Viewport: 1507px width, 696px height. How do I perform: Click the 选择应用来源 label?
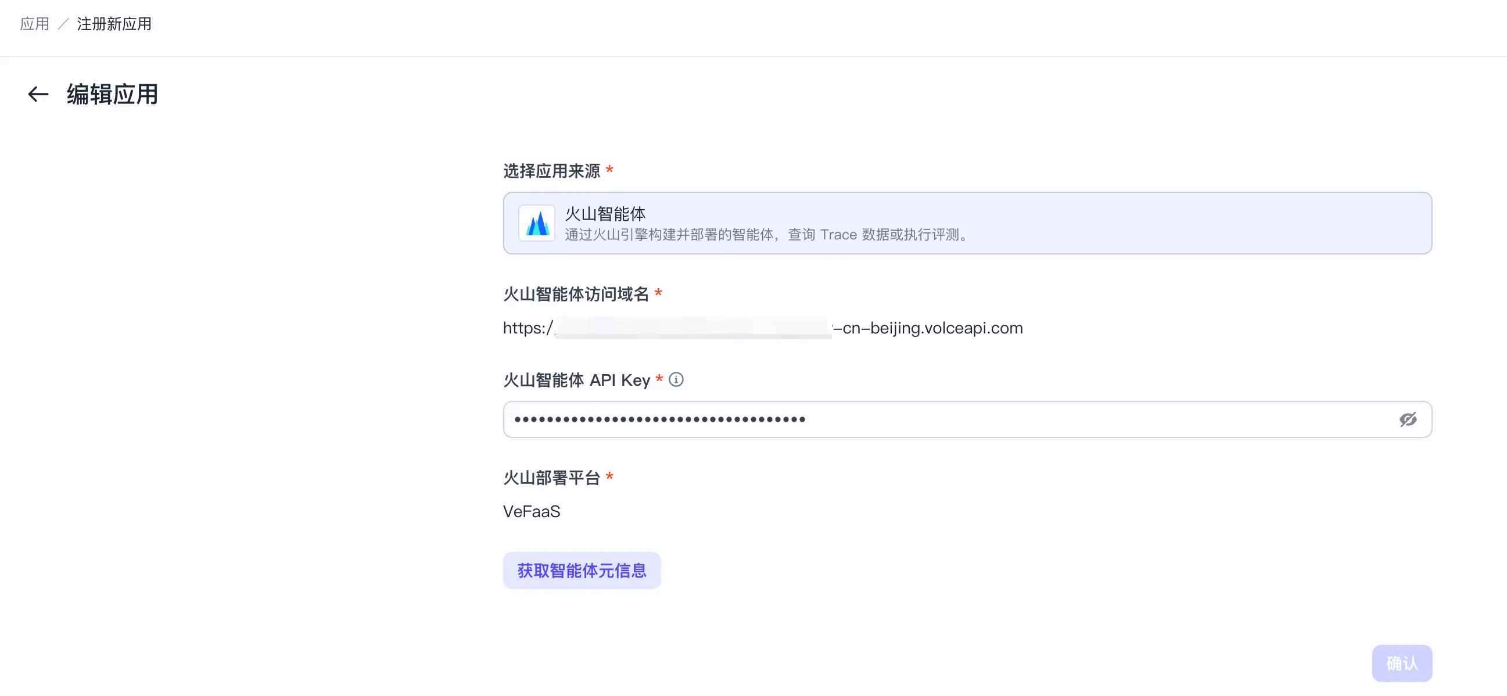[552, 171]
